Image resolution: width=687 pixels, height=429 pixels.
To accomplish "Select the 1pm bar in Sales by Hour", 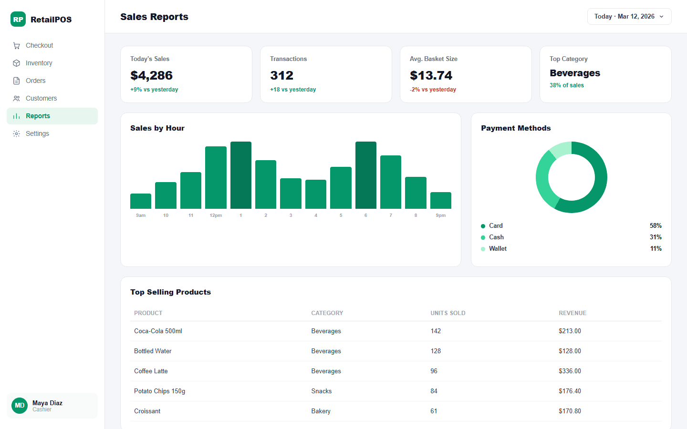I will pyautogui.click(x=241, y=175).
